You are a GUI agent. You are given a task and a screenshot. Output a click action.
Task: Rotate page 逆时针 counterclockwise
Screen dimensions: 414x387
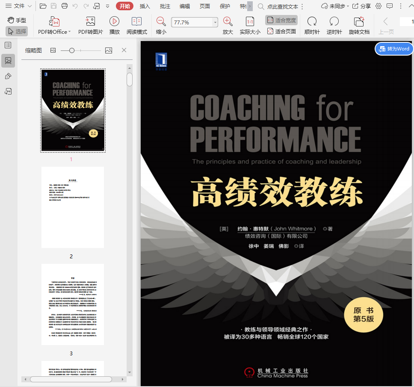point(334,25)
